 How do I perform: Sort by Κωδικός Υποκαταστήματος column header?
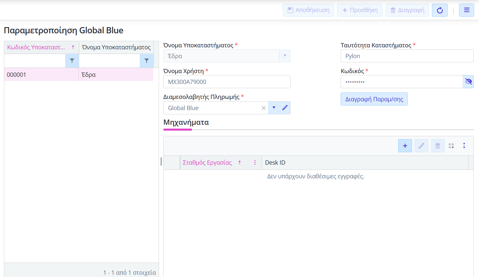(x=36, y=47)
